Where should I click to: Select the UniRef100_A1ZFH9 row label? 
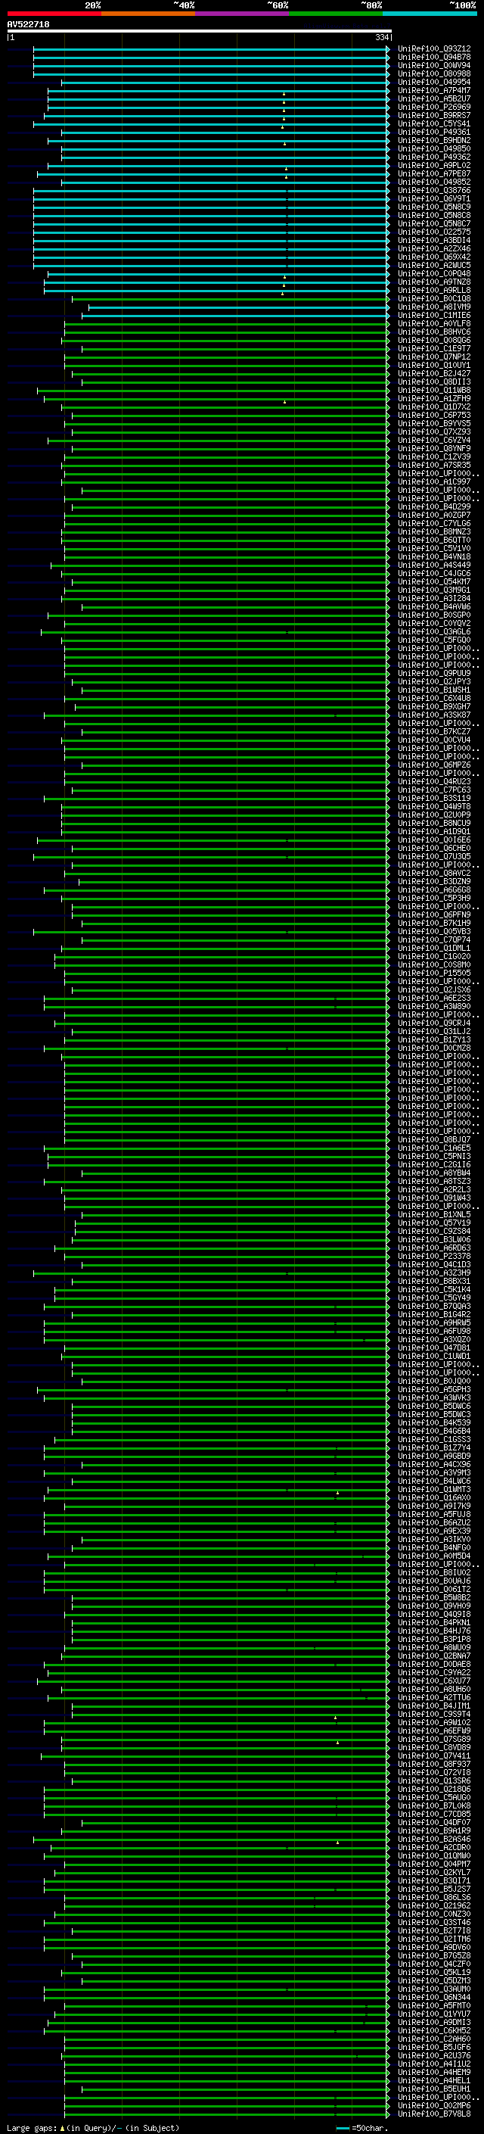(434, 398)
